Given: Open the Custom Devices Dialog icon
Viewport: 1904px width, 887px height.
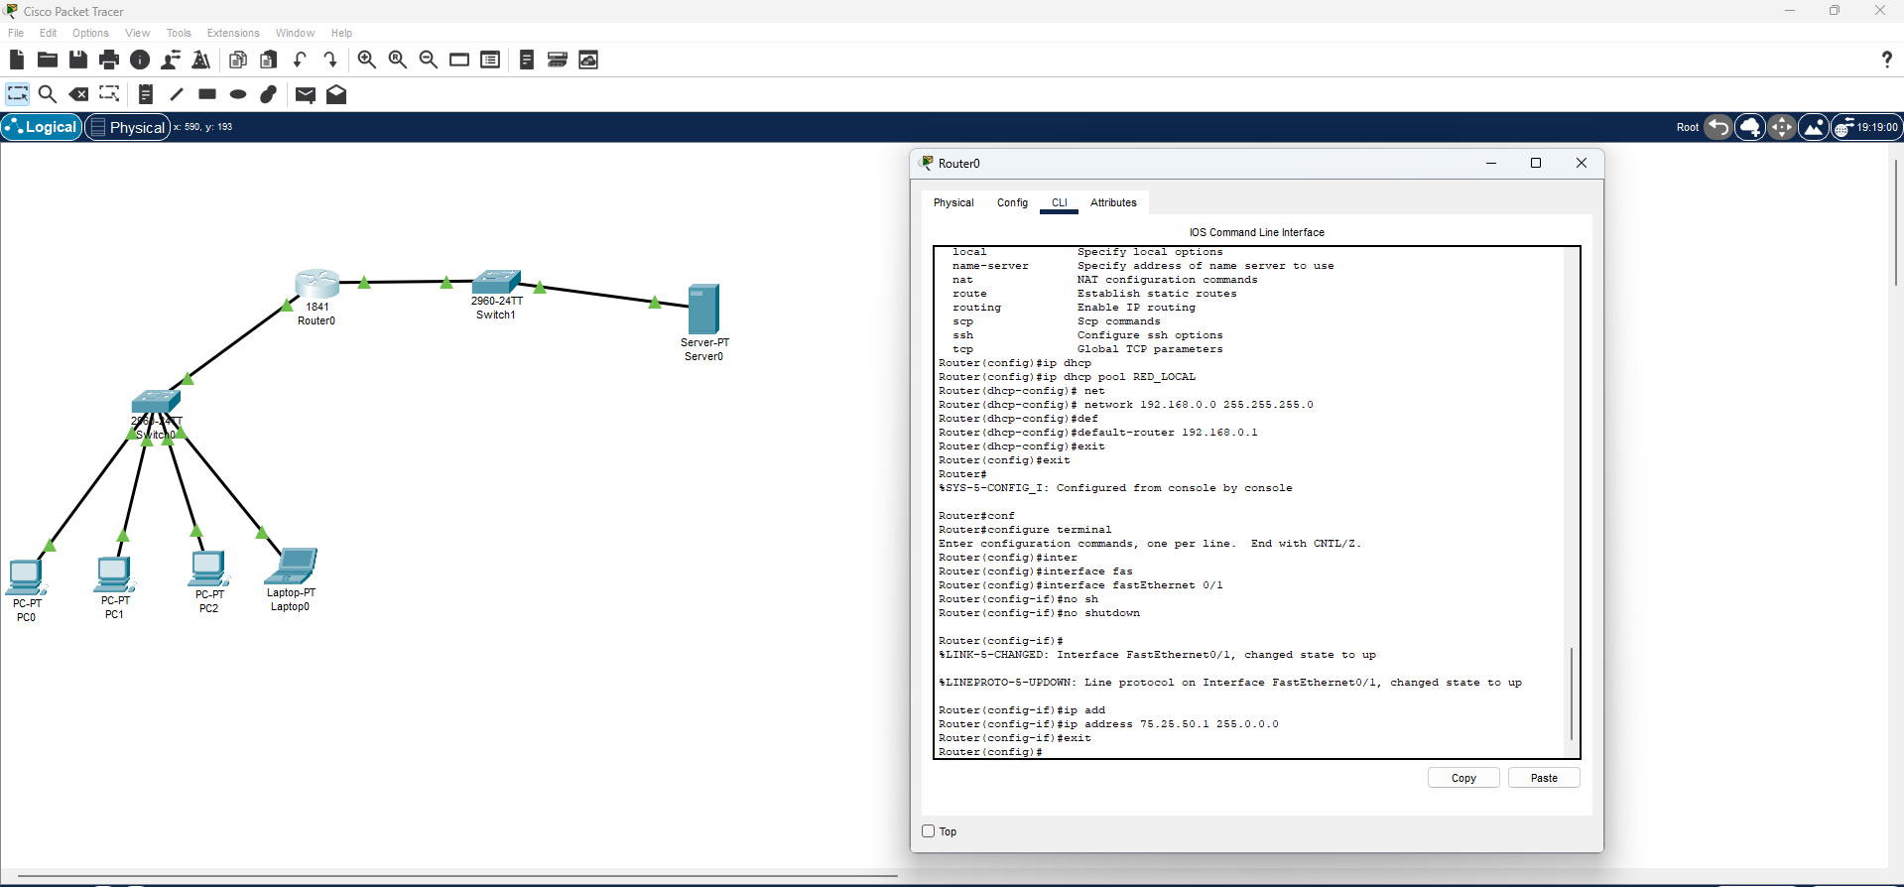Looking at the screenshot, I should coord(490,60).
